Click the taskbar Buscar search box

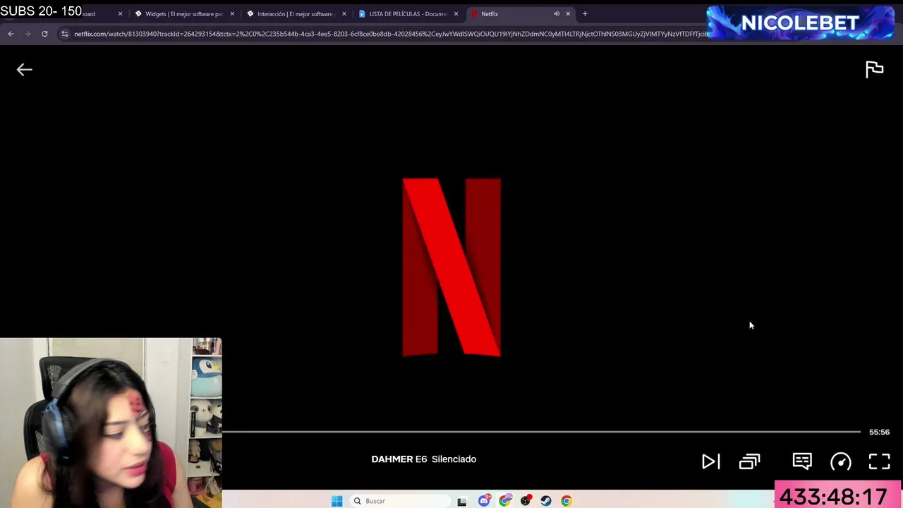[x=400, y=501]
